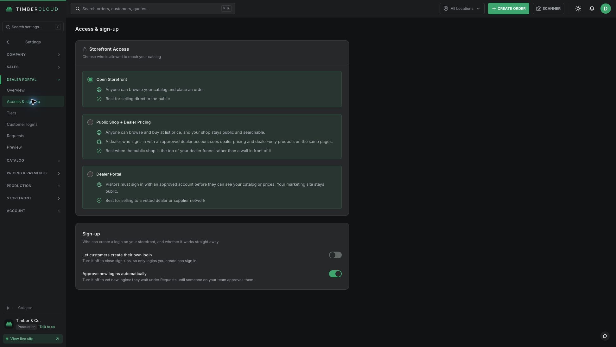This screenshot has height=347, width=616.
Task: Click the external arrow on View live site
Action: point(57,339)
